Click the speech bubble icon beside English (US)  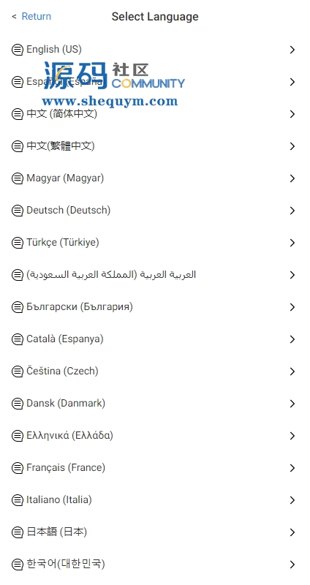pos(17,50)
